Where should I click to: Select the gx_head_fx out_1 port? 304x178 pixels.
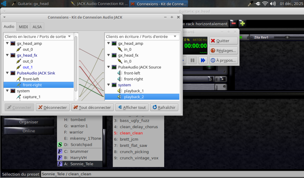coord(28,67)
